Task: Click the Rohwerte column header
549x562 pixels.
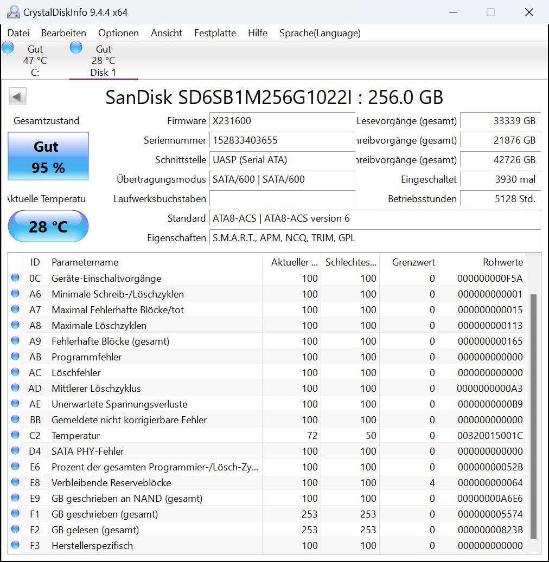Action: click(x=482, y=262)
